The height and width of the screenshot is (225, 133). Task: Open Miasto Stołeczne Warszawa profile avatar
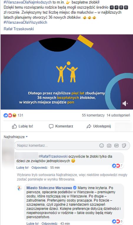pyautogui.click(x=19, y=188)
